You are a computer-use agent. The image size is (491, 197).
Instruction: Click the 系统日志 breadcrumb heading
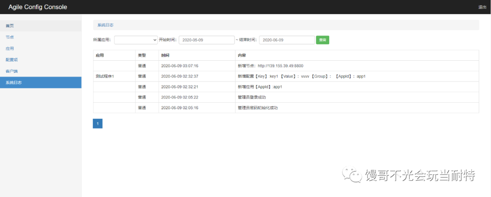pos(105,25)
